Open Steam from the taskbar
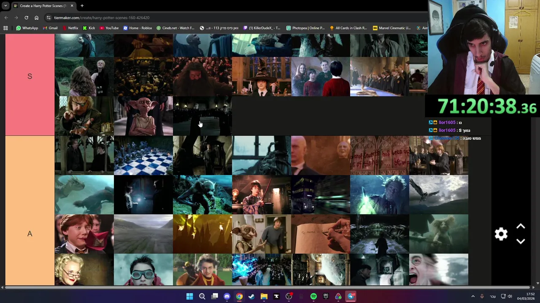540x303 pixels. (x=251, y=296)
